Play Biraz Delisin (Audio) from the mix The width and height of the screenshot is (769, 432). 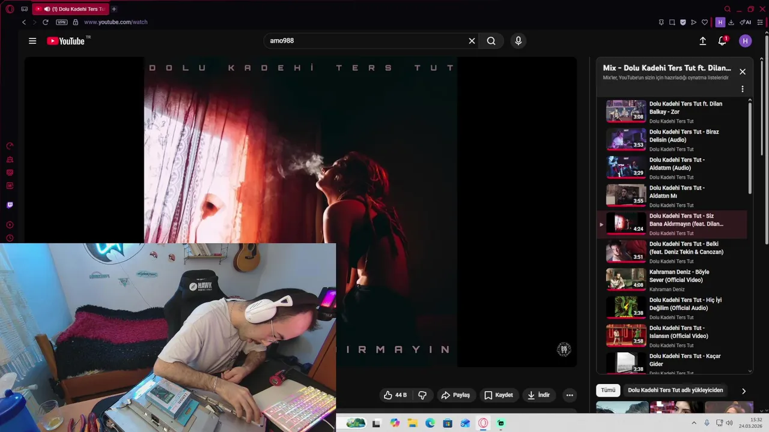pyautogui.click(x=673, y=140)
